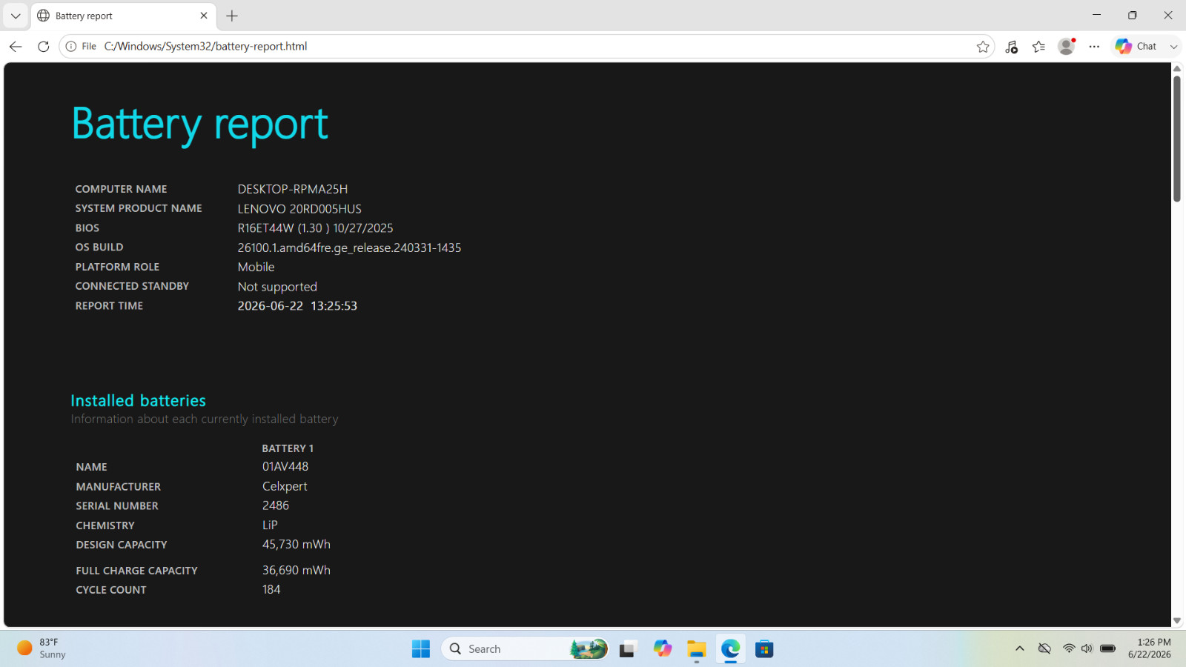Open the tab search dropdown arrow
The image size is (1186, 667).
click(x=16, y=16)
